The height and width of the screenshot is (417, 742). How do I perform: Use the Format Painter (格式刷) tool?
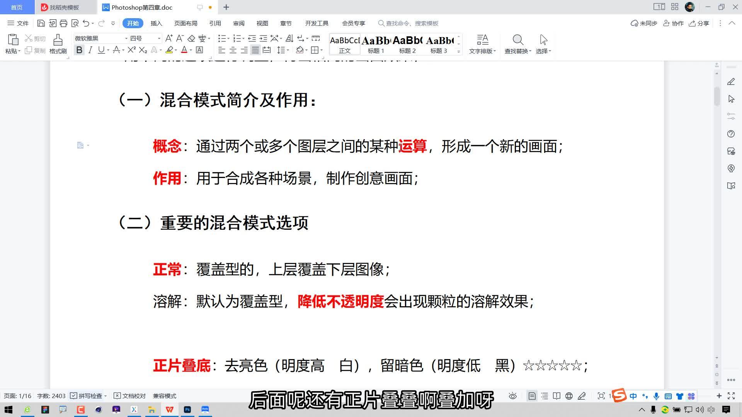click(58, 44)
